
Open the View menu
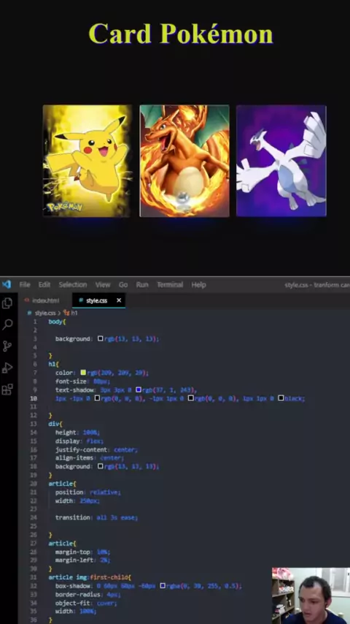[x=103, y=284]
